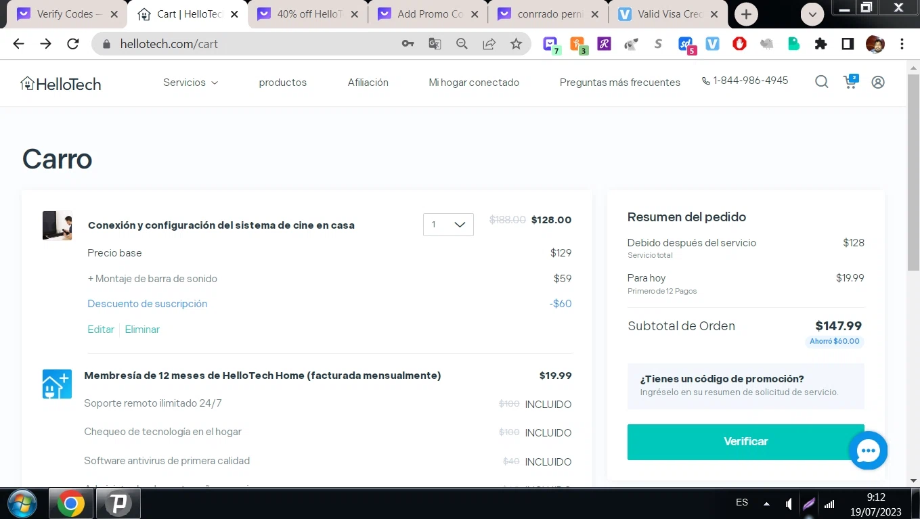Open the red stop-hand blocker extension
920x519 pixels.
coord(739,44)
